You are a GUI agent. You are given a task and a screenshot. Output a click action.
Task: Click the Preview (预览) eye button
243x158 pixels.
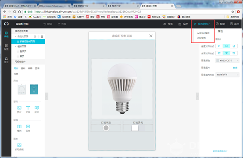coord(168,24)
